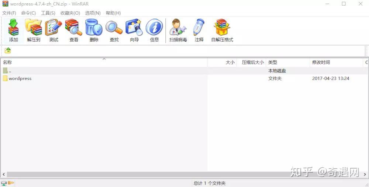Click the status bar text 总计 1 个文件夹
The width and height of the screenshot is (369, 187).
pyautogui.click(x=210, y=183)
